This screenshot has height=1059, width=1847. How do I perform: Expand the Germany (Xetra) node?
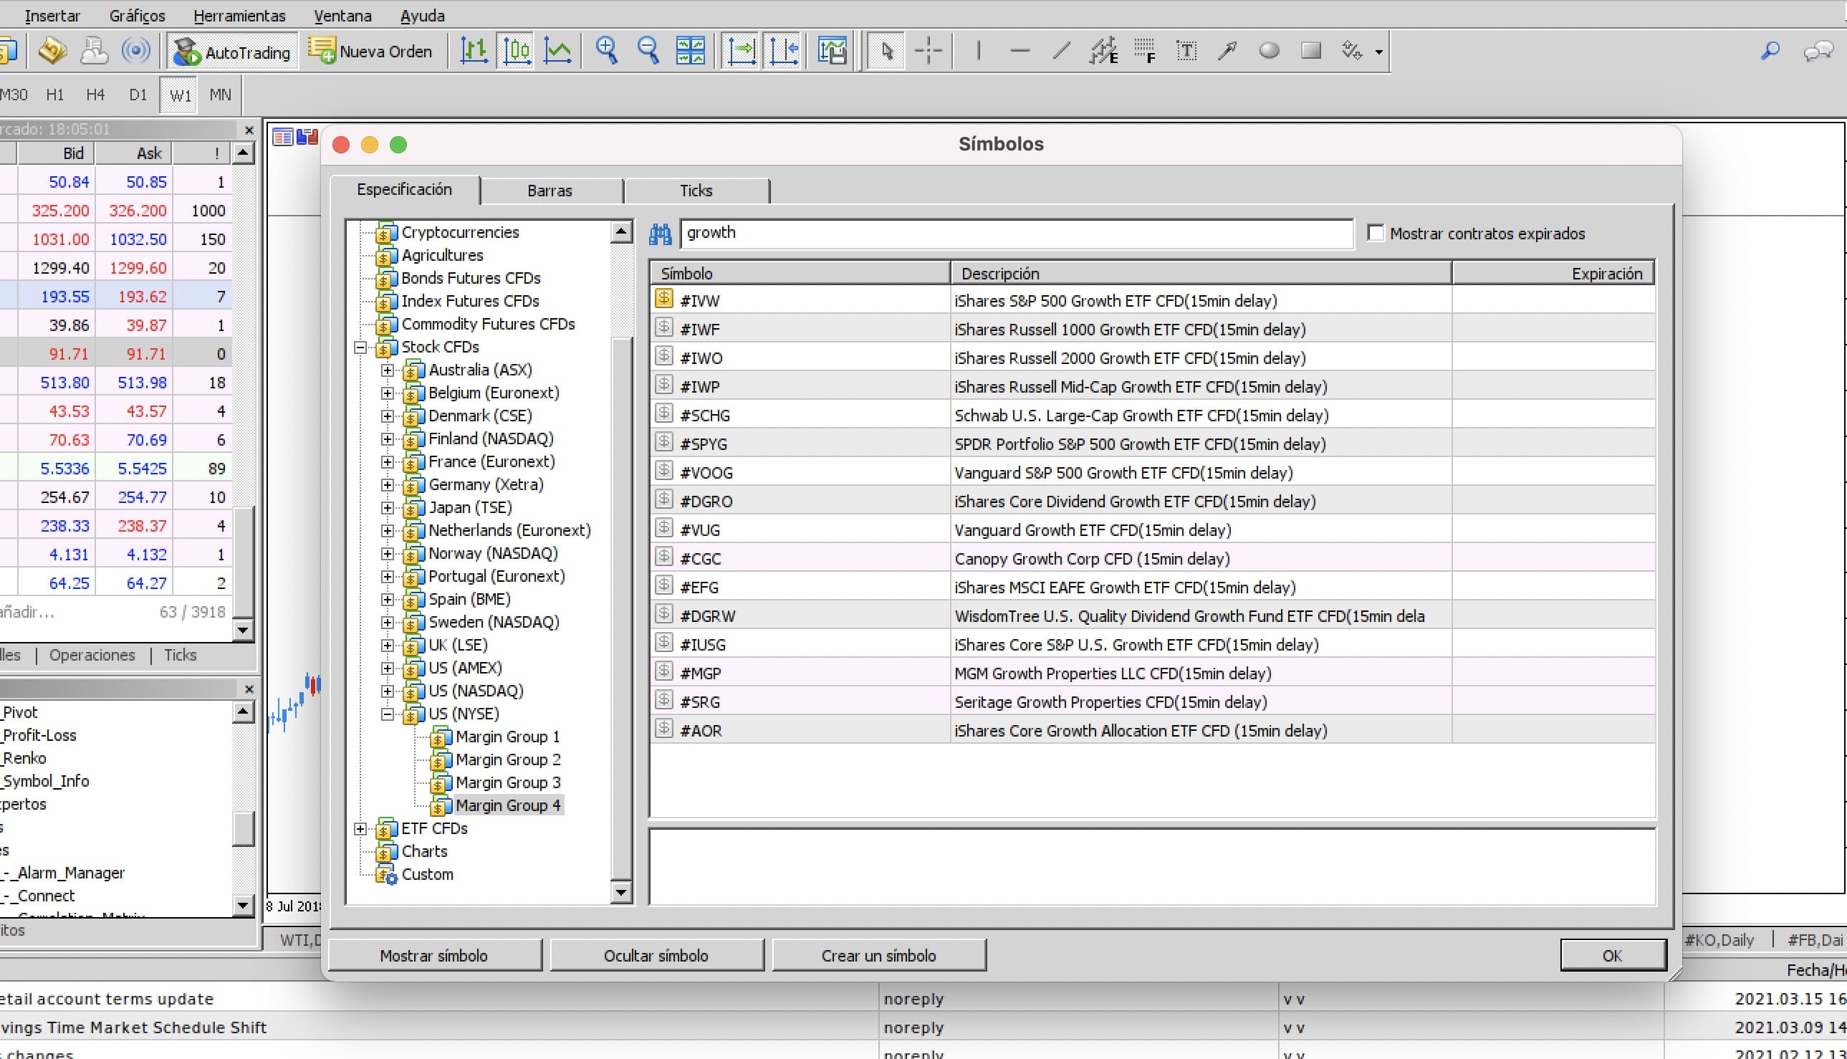pos(388,485)
